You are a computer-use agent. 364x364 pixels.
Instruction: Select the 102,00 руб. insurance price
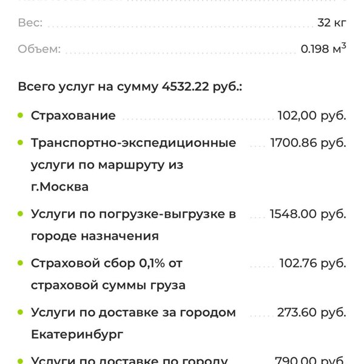click(x=312, y=115)
